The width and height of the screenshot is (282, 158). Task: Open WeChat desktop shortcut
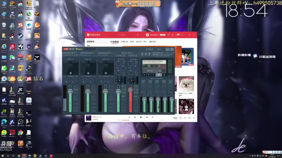point(12,58)
